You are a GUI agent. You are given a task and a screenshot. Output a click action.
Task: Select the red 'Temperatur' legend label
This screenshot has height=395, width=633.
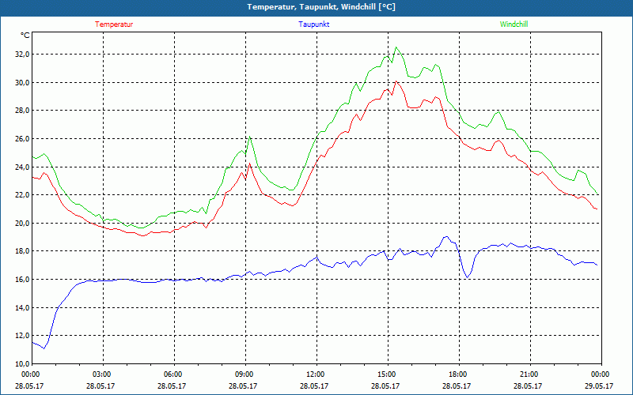point(114,24)
